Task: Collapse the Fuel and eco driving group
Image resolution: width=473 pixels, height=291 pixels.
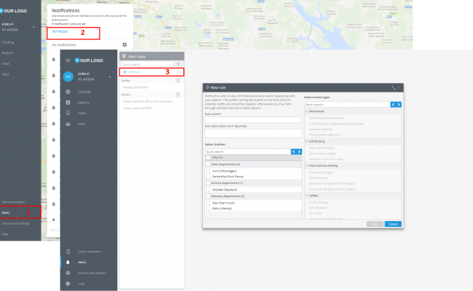Action: click(x=307, y=166)
